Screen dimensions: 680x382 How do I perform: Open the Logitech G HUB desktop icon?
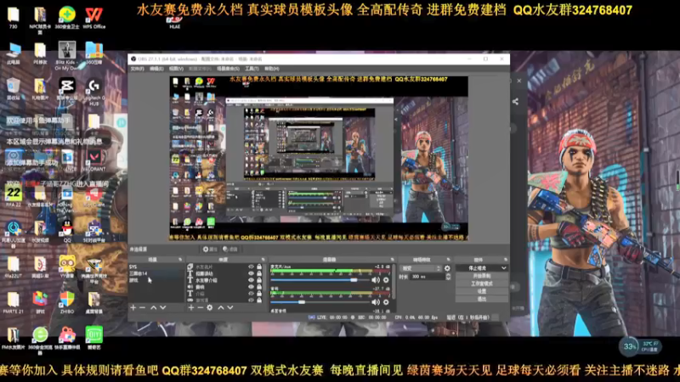pos(93,92)
